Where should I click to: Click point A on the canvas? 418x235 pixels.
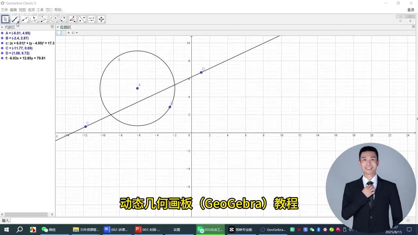137,88
